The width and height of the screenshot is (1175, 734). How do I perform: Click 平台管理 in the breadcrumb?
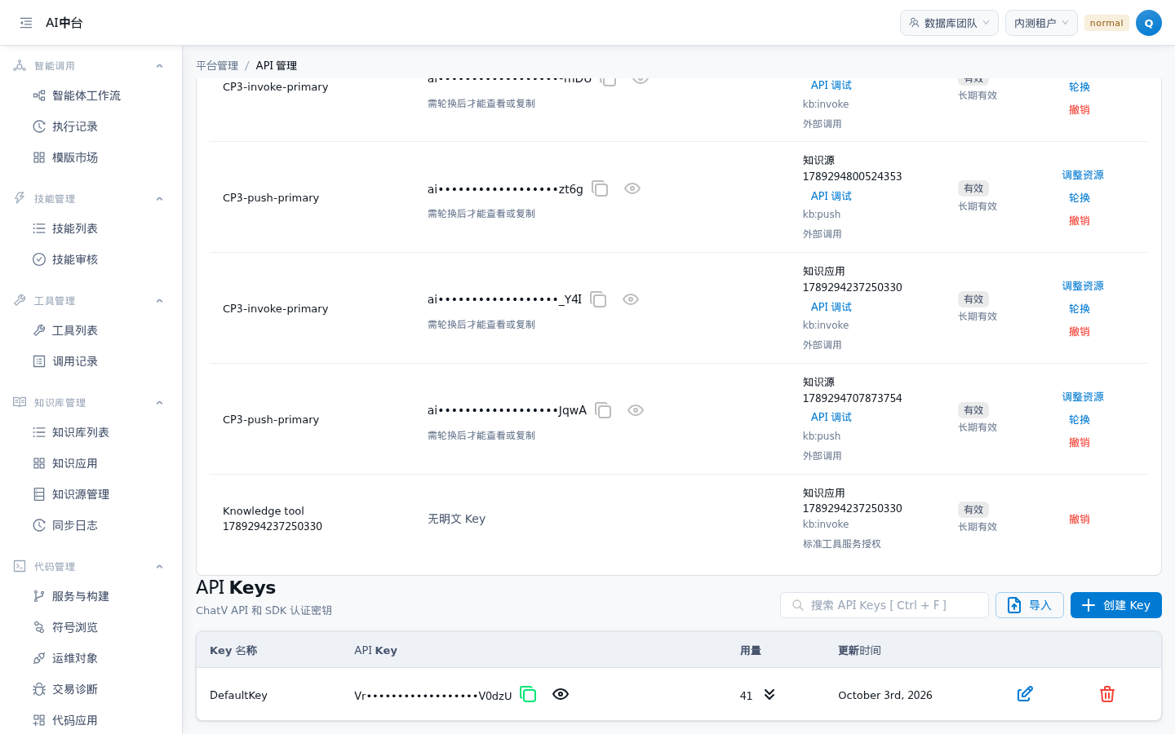(x=217, y=66)
